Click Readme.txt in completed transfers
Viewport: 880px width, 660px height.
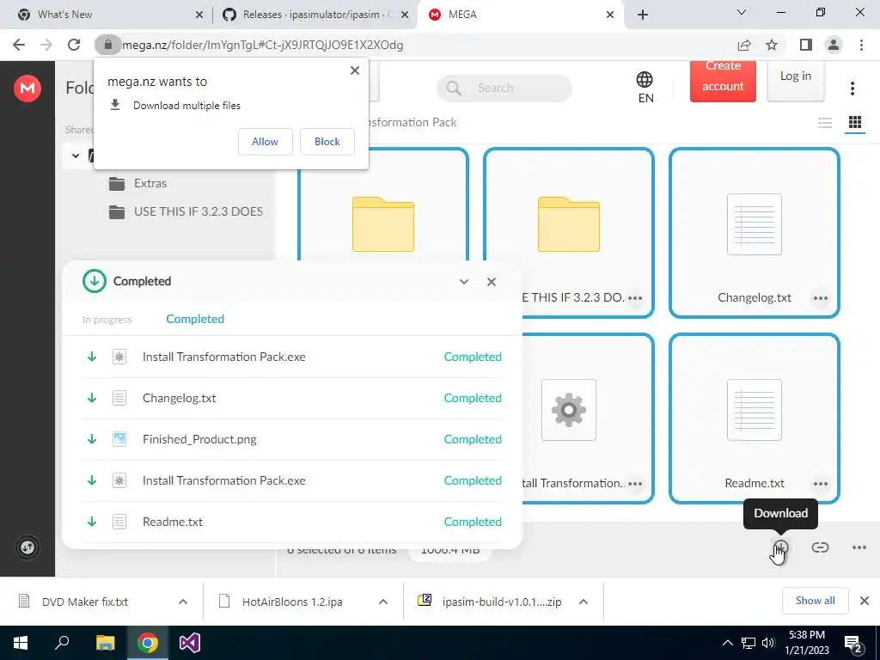click(292, 522)
